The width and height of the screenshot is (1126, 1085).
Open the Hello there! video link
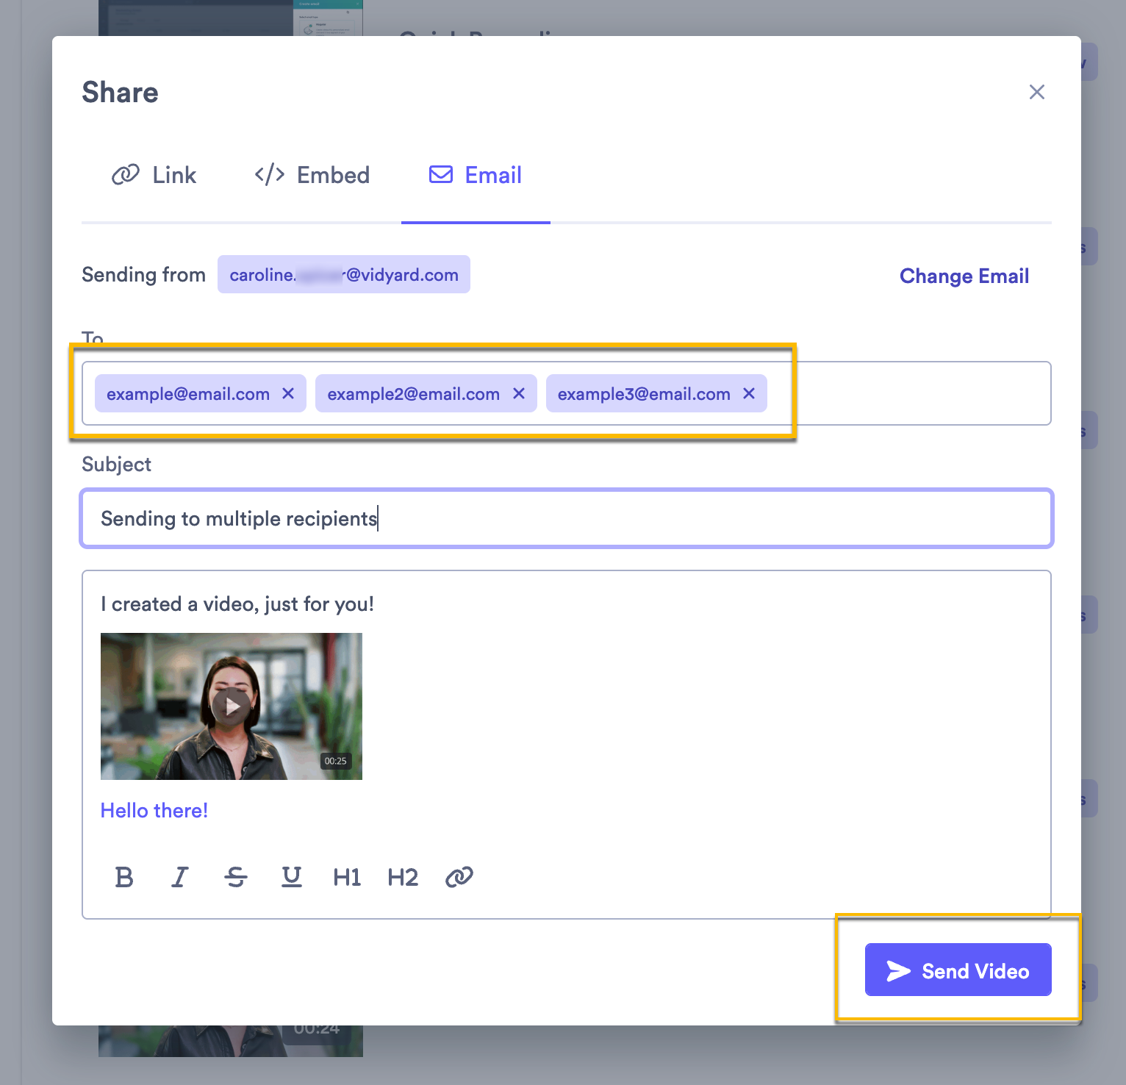click(x=154, y=810)
